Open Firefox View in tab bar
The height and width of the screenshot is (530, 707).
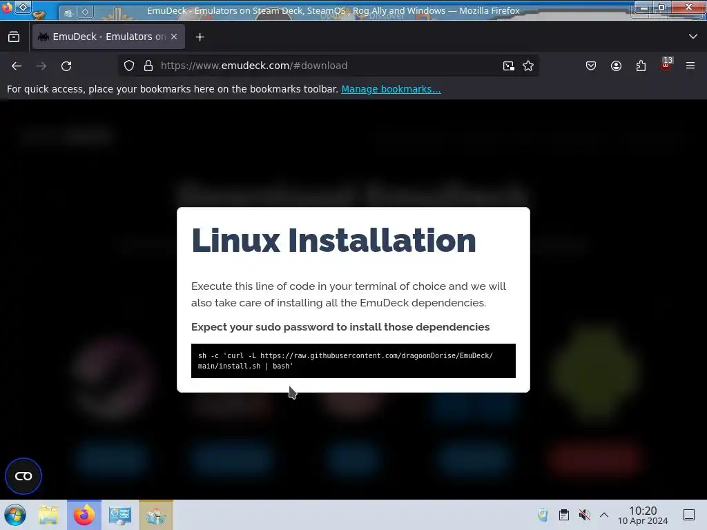click(x=14, y=37)
